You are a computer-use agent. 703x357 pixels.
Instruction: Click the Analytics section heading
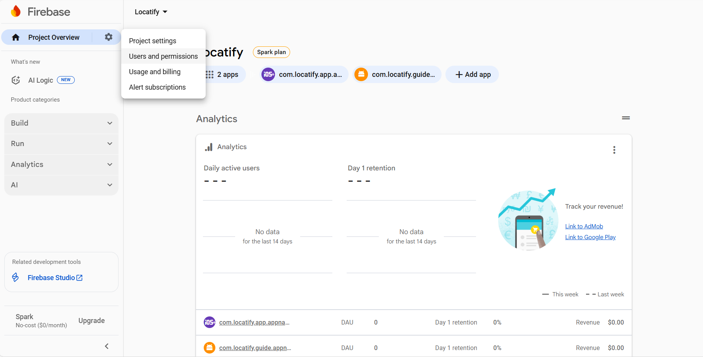click(217, 119)
